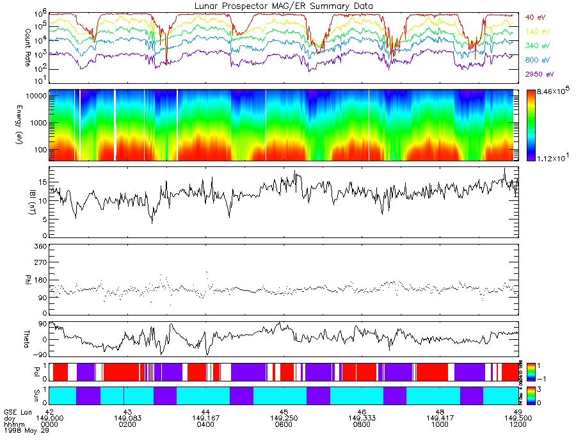
Task: Click GSE Lon tick value "44"
Action: 205,412
